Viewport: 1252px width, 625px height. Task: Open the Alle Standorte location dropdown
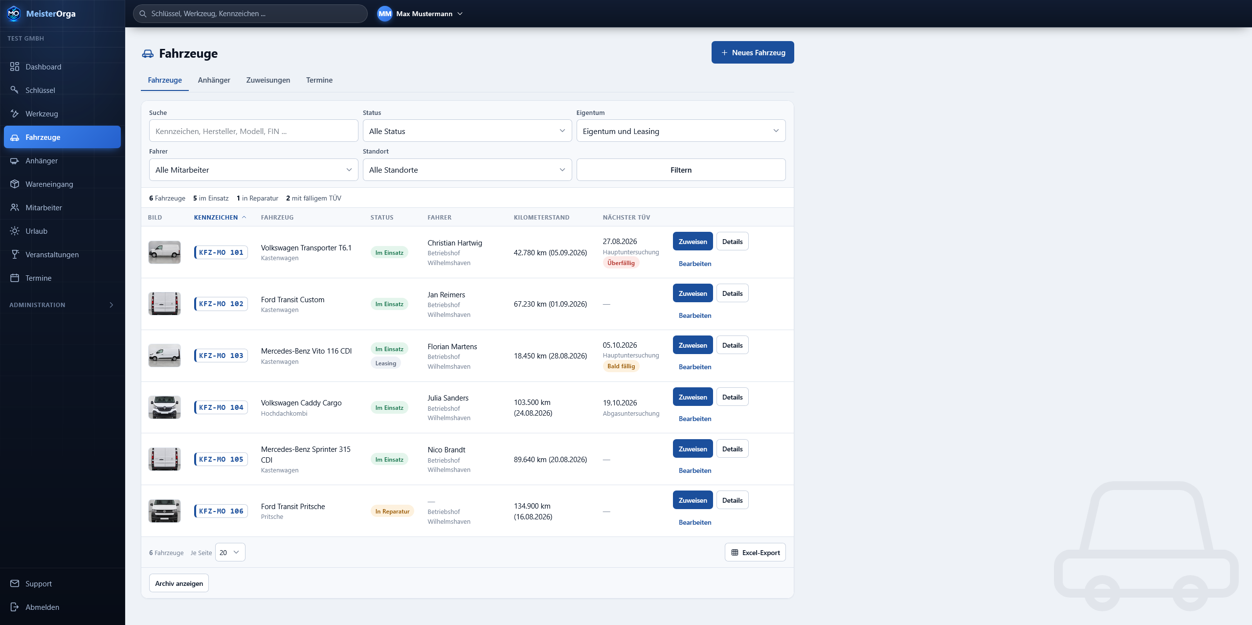[x=467, y=170]
